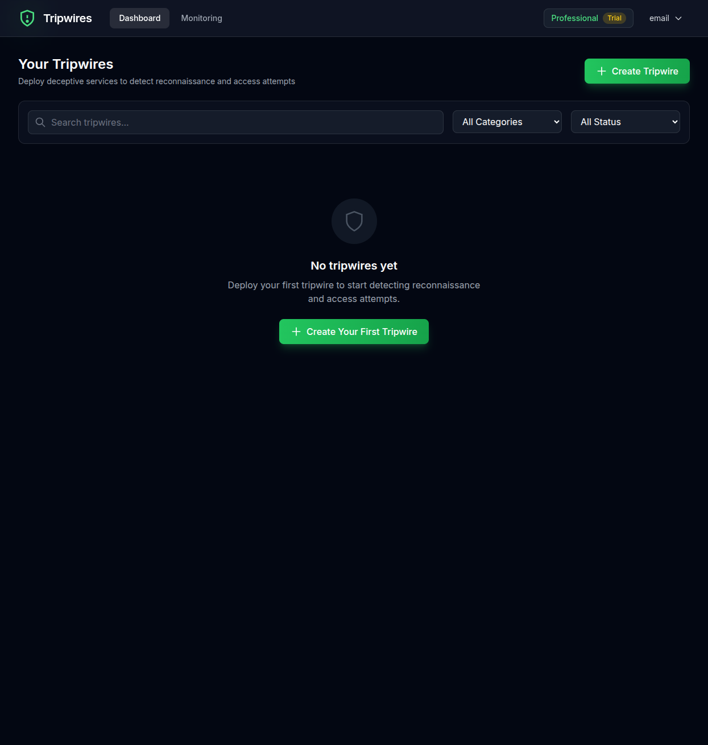Click the Your Tripwires heading
Image resolution: width=708 pixels, height=745 pixels.
(66, 64)
